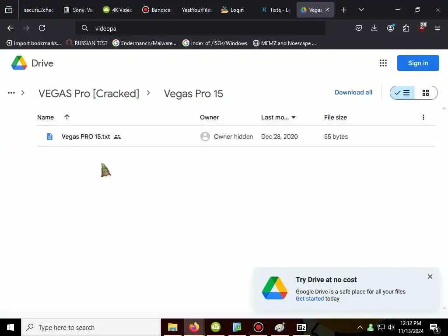Switch to list layout view
Screen dimensions: 448x336
pyautogui.click(x=402, y=93)
